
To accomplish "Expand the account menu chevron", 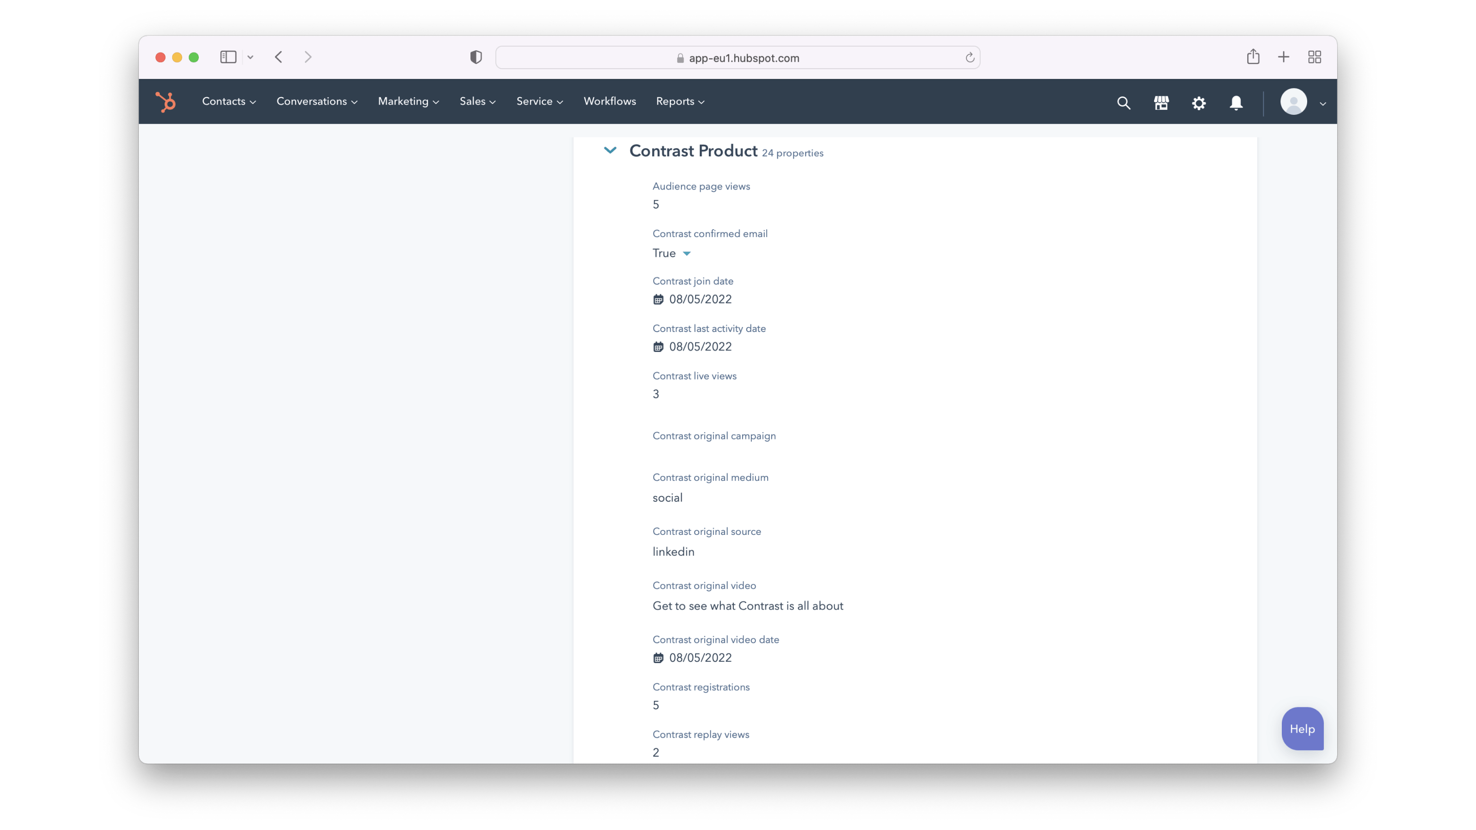I will coord(1323,104).
